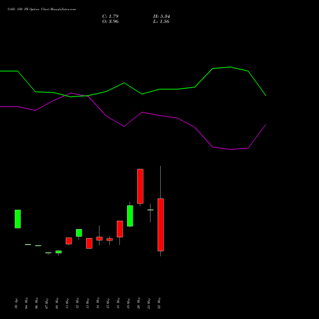
Task: Click the doji candle for 21 May
Action: (x=151, y=210)
